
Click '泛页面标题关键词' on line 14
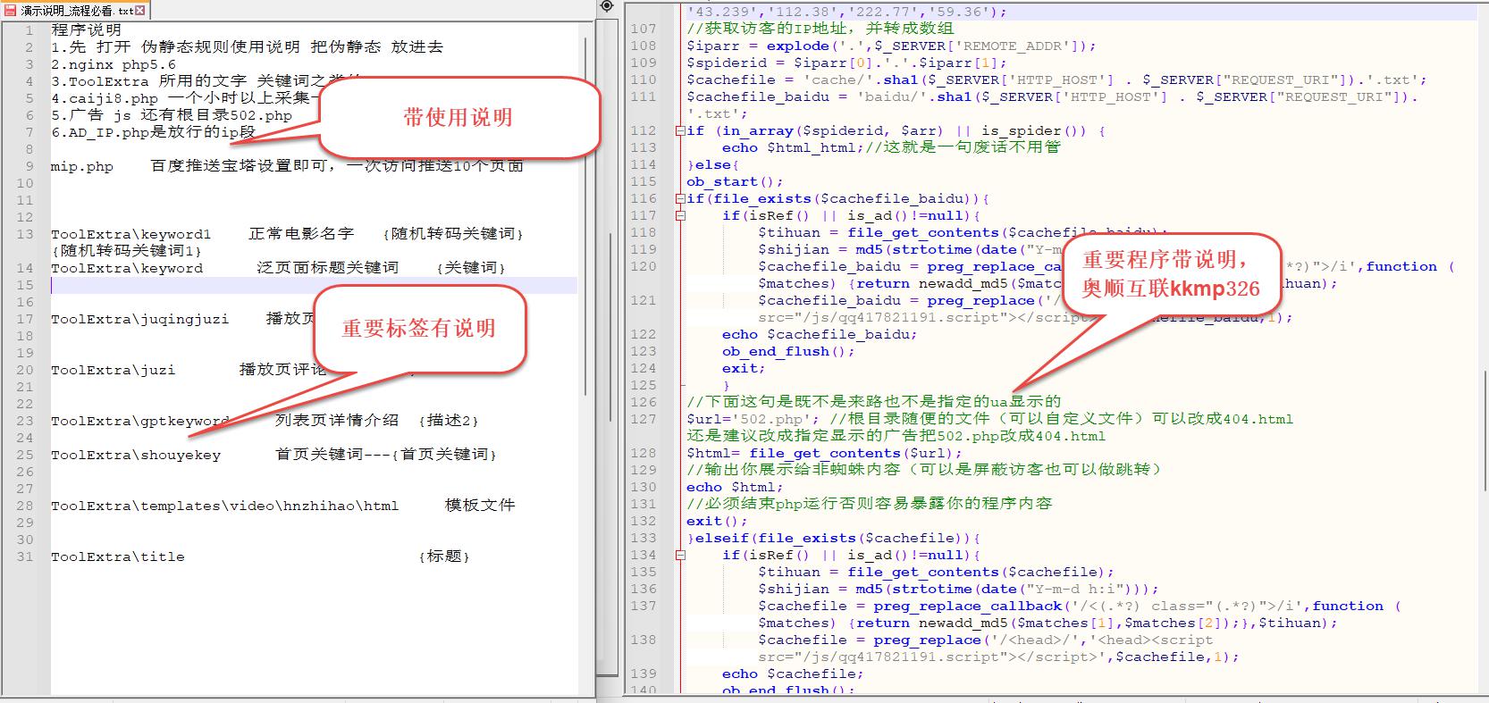(328, 268)
